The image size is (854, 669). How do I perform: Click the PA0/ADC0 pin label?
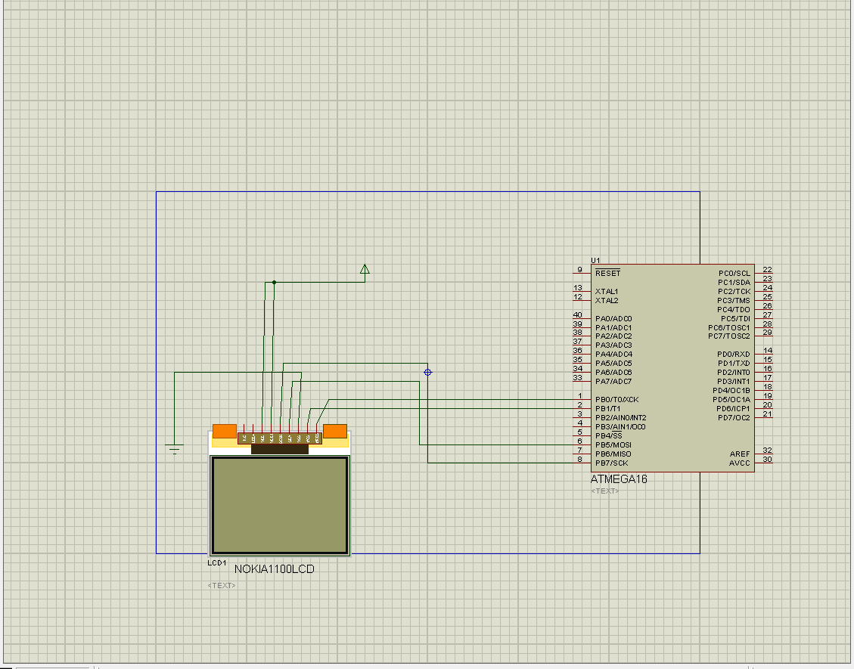click(613, 318)
